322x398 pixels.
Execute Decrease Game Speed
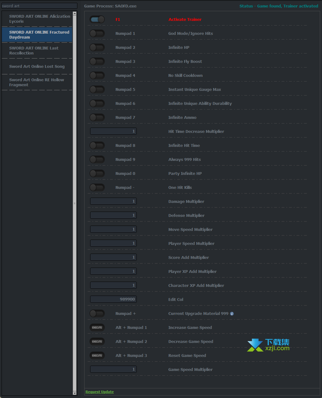(x=97, y=341)
